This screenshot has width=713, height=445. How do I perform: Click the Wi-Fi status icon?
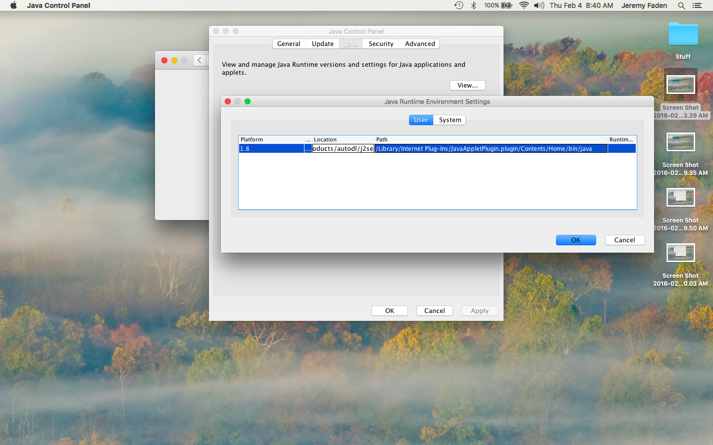[x=524, y=5]
